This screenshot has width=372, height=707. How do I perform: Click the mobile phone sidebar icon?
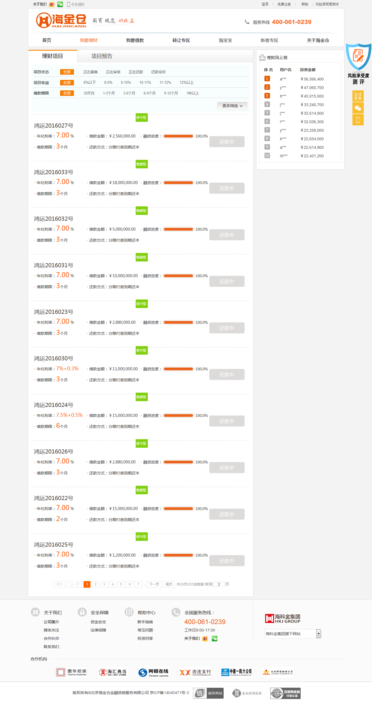click(358, 120)
